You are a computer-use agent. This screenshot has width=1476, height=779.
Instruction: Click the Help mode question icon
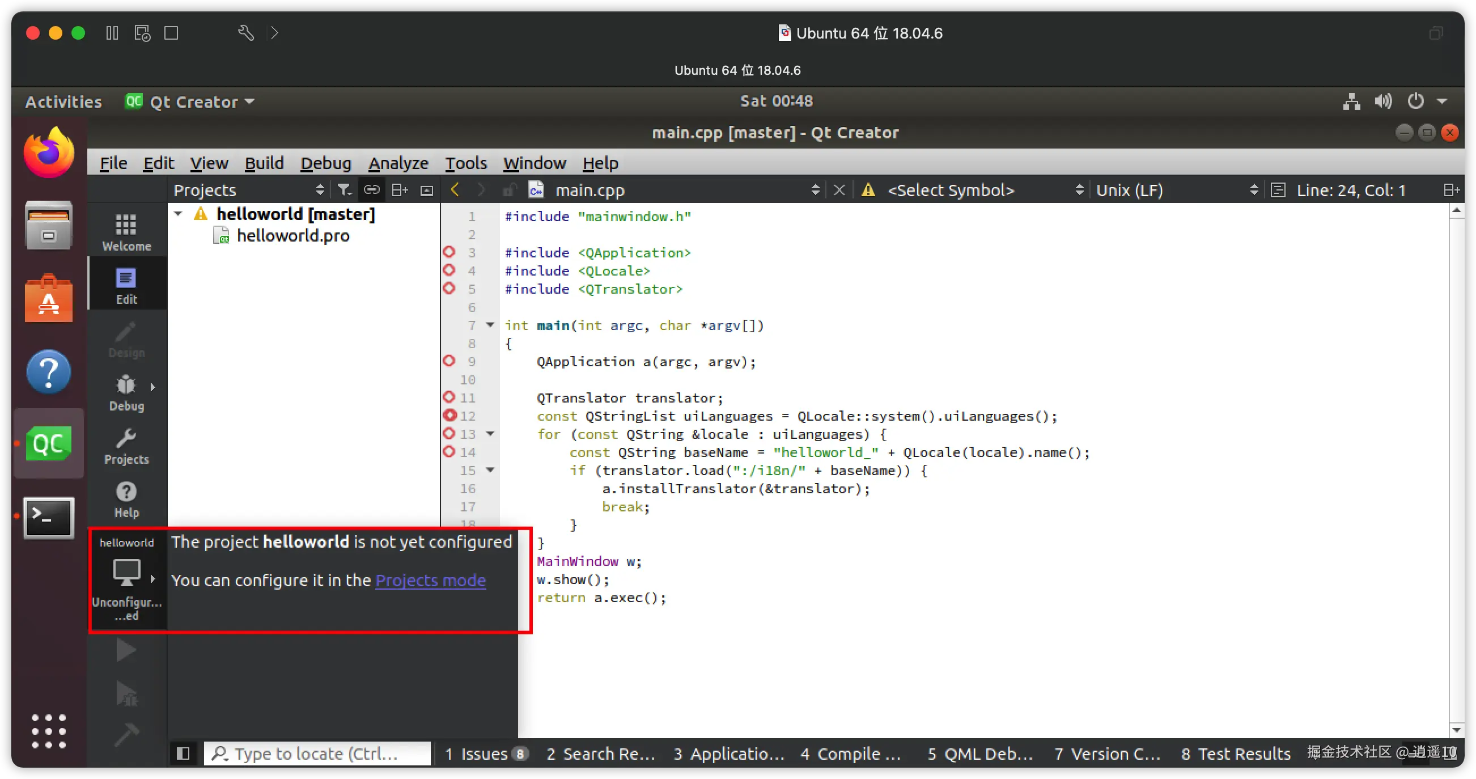tap(126, 499)
